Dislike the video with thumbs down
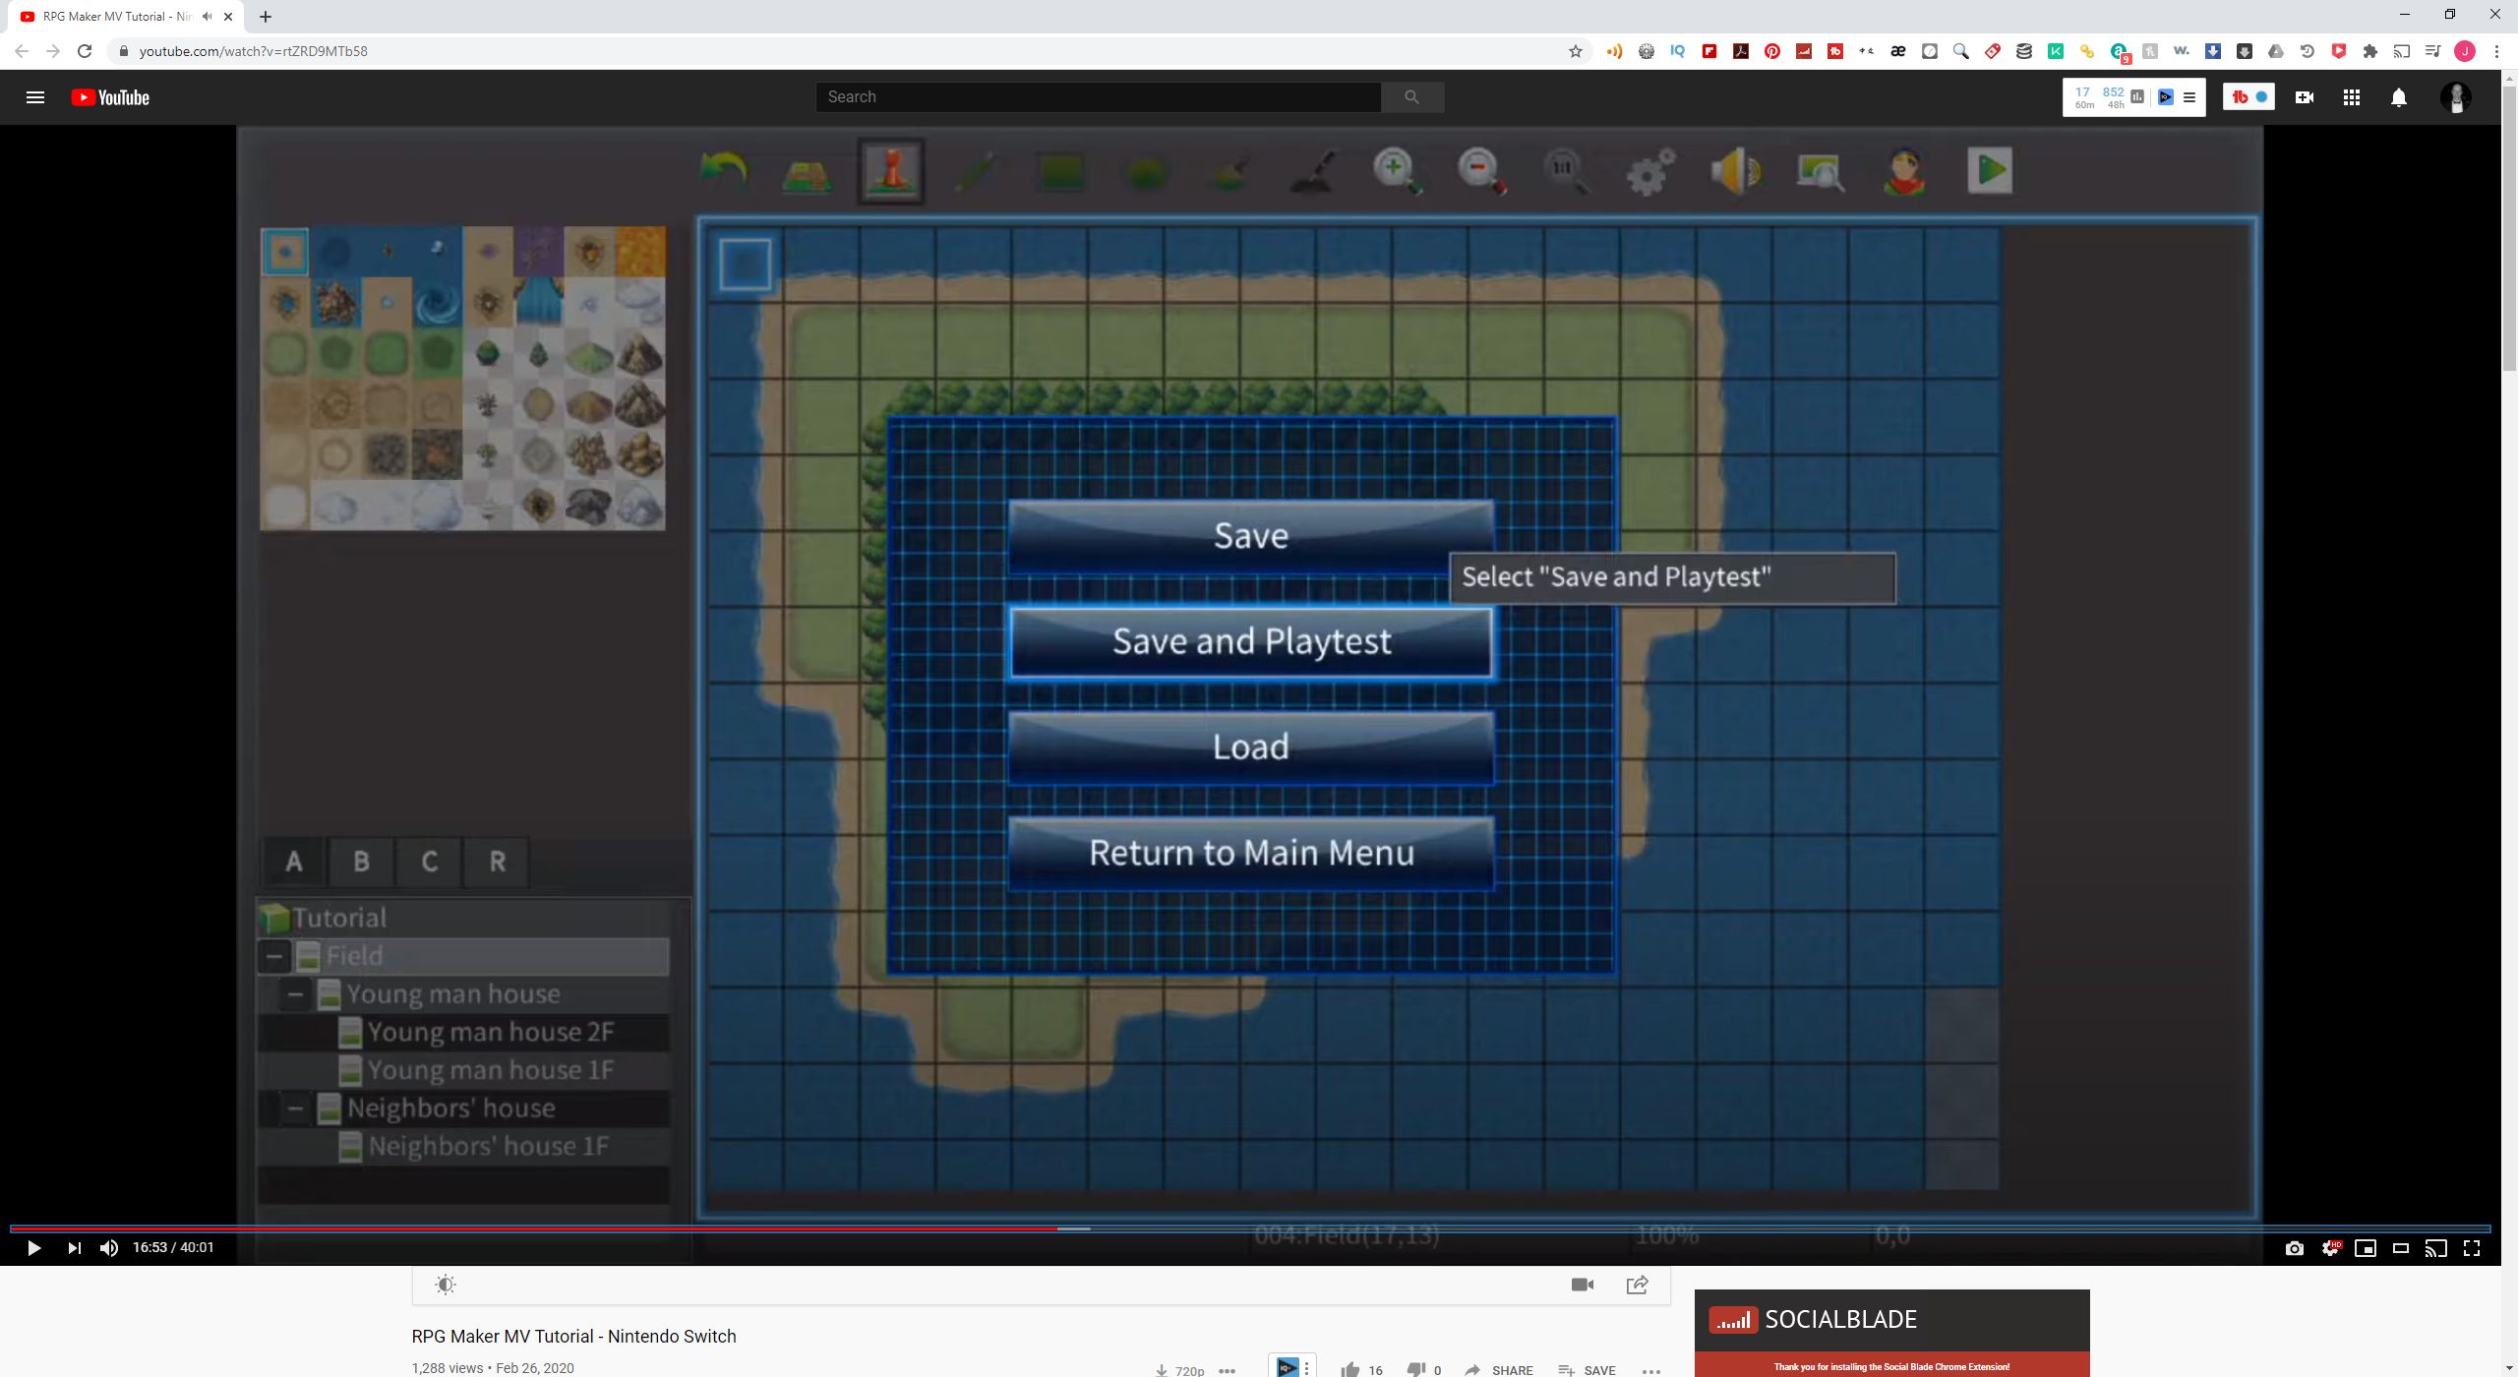Screen dimensions: 2518x1377 (1416, 1369)
